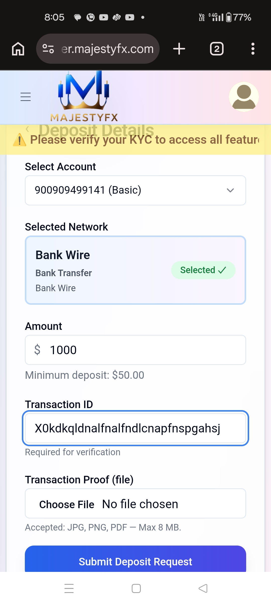Click the account dropdown chevron arrow
Viewport: 271px width, 605px height.
(x=230, y=190)
